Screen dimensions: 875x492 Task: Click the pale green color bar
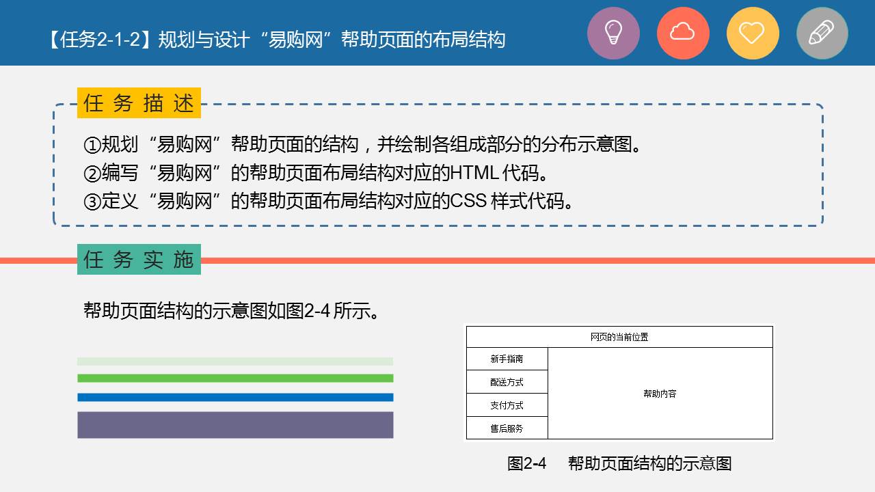coord(235,361)
